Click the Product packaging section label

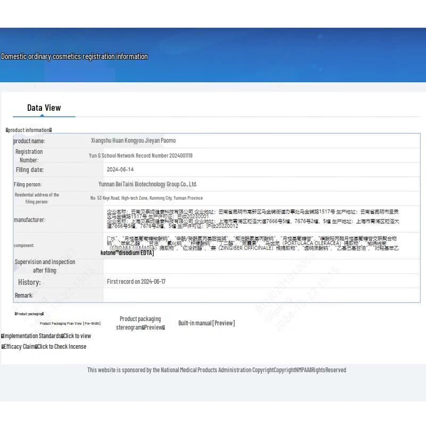pos(29,314)
